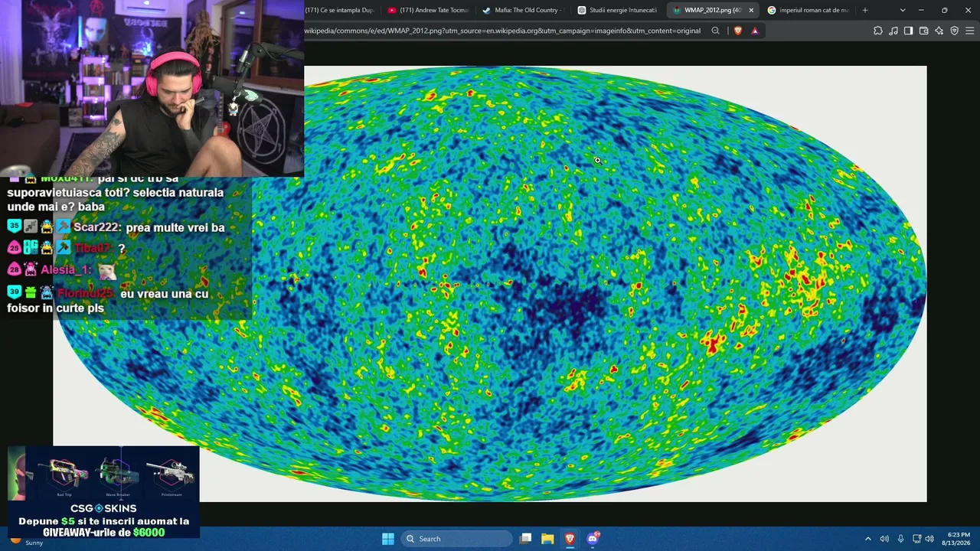
Task: Click the Brave browser taskbar icon
Action: (570, 539)
